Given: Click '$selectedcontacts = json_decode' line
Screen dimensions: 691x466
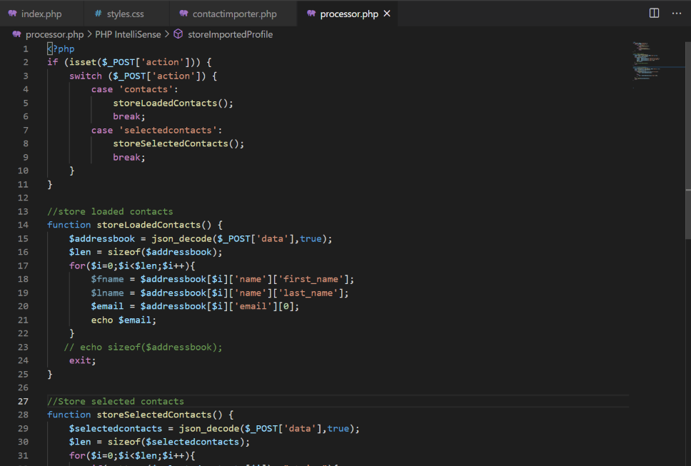Looking at the screenshot, I should [214, 429].
